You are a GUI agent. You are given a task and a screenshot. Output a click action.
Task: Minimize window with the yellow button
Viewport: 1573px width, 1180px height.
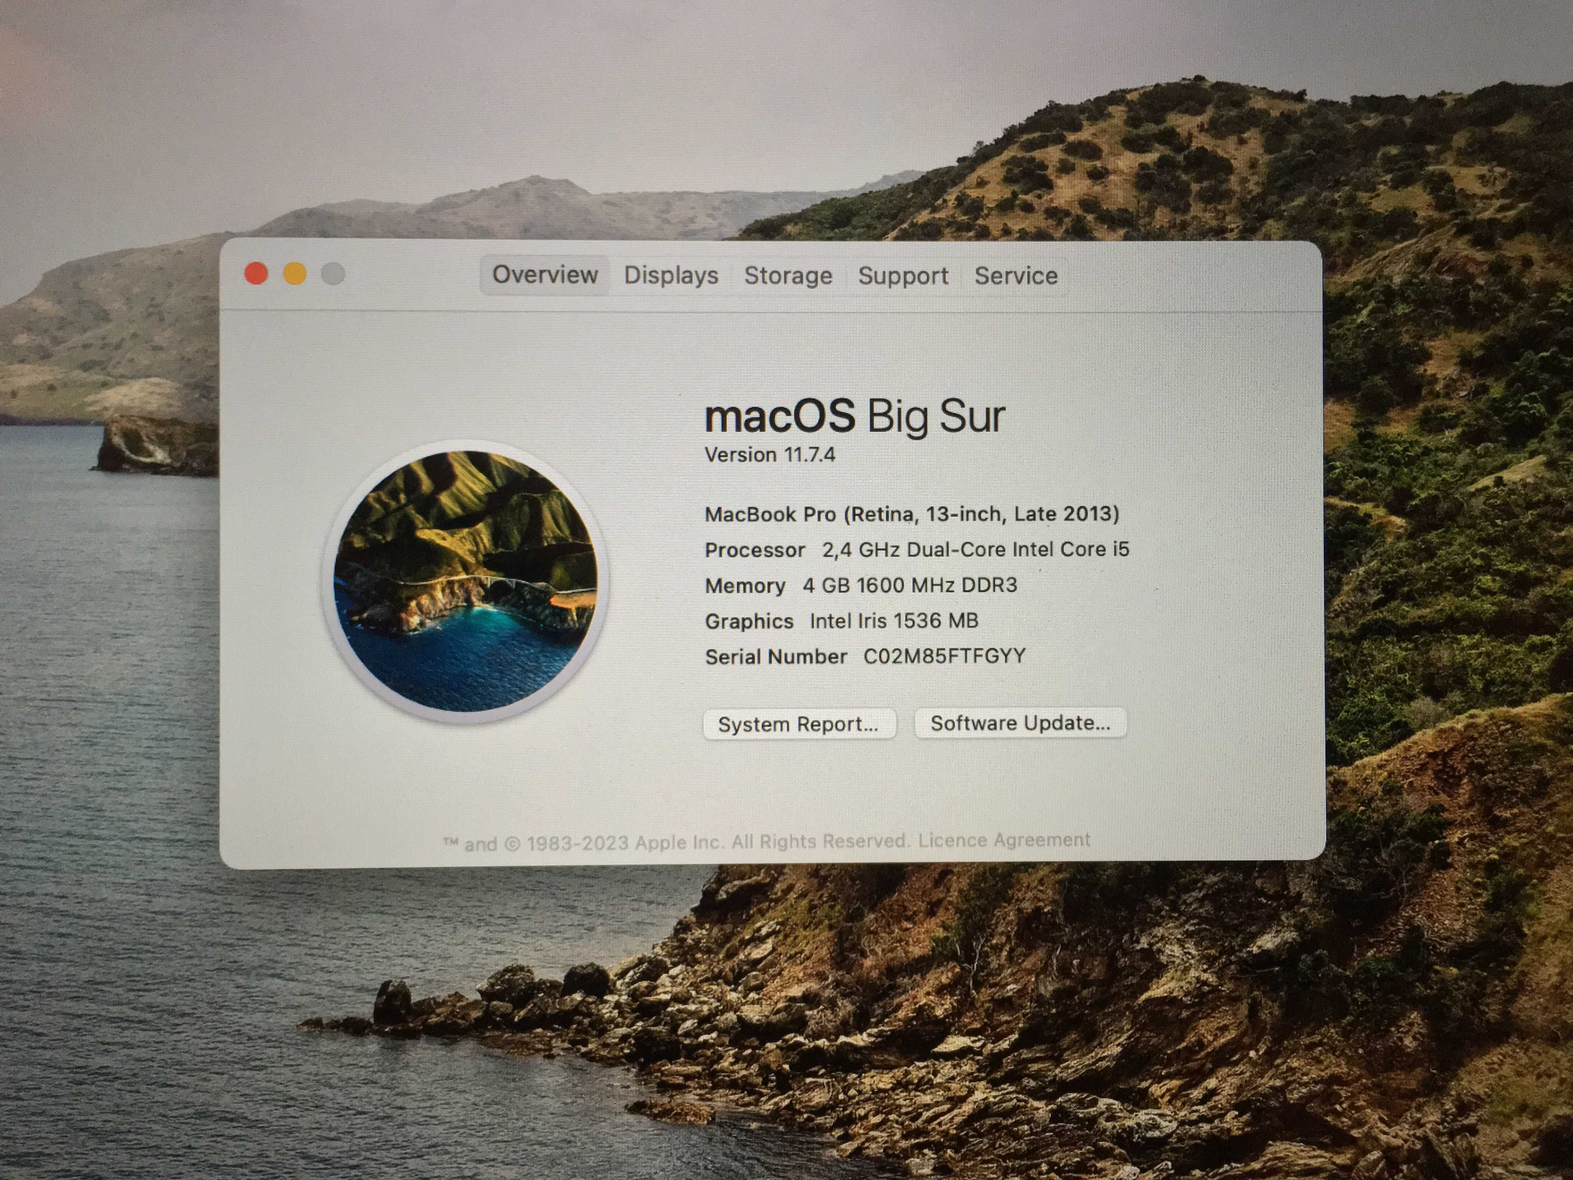click(295, 273)
